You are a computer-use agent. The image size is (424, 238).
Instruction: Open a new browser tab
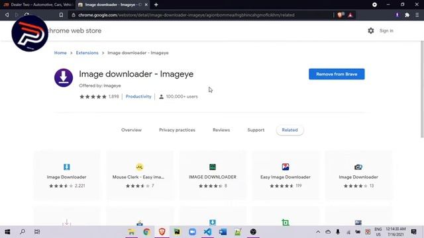(x=156, y=5)
